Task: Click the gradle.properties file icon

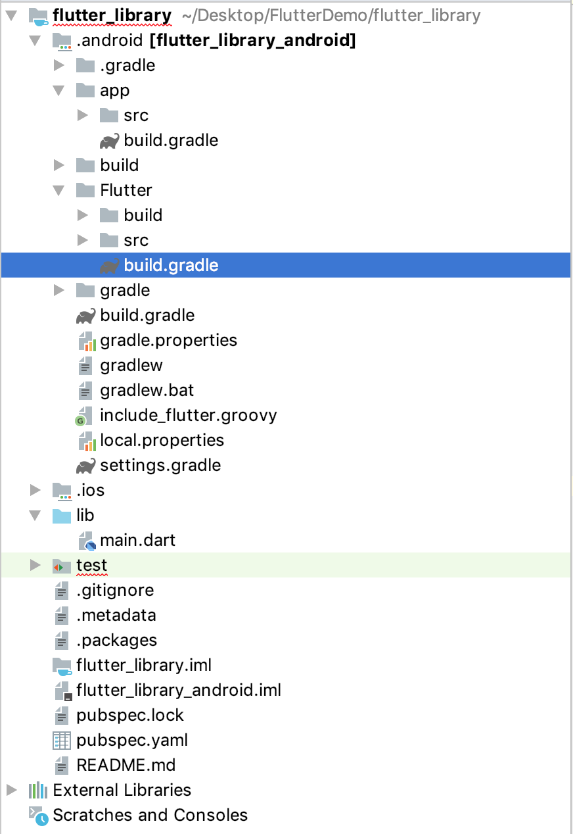Action: pyautogui.click(x=86, y=341)
